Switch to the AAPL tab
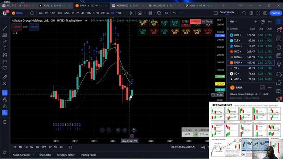283x159 pixels. coord(55,6)
